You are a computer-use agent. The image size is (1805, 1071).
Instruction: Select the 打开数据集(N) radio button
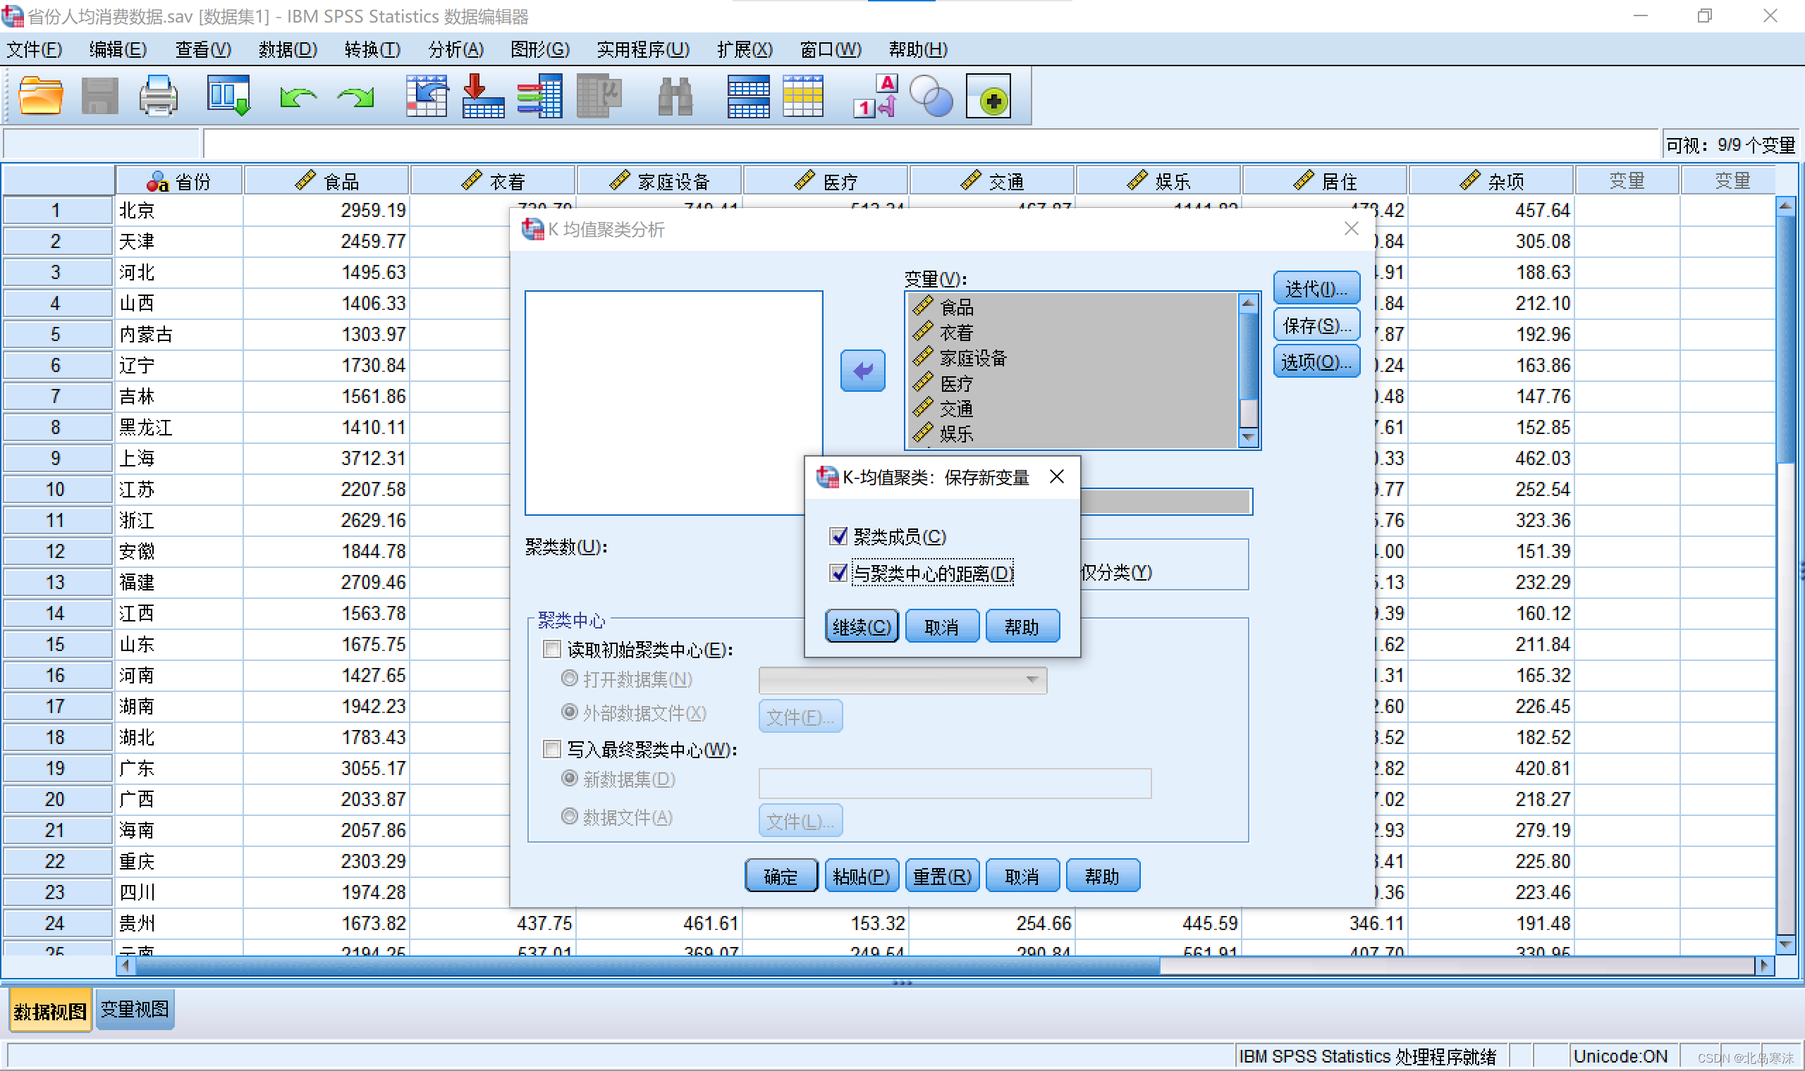point(570,679)
